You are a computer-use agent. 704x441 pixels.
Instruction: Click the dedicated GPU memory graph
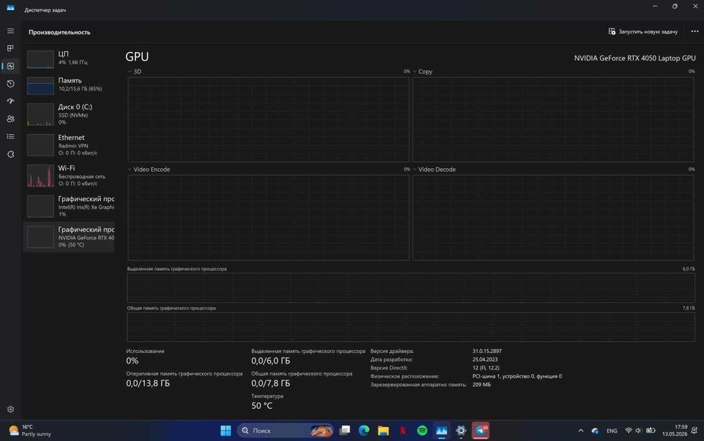tap(411, 288)
